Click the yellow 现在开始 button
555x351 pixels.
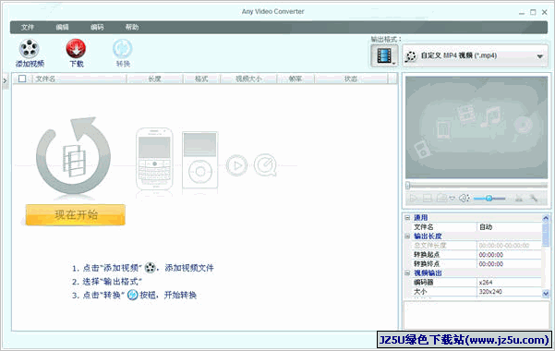tap(76, 214)
